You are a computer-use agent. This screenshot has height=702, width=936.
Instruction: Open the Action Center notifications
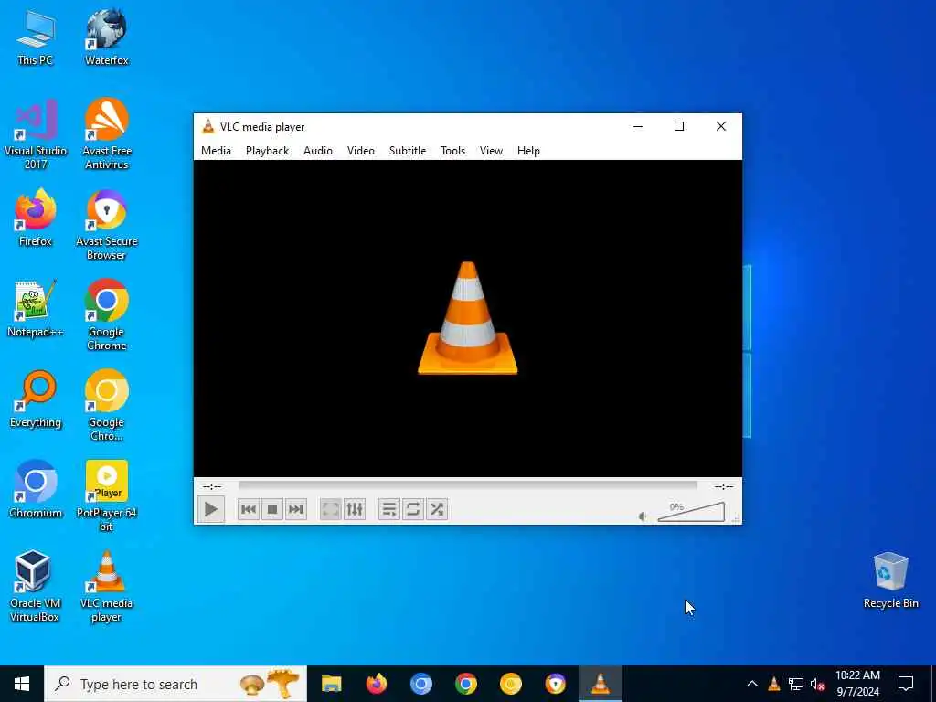click(x=906, y=684)
